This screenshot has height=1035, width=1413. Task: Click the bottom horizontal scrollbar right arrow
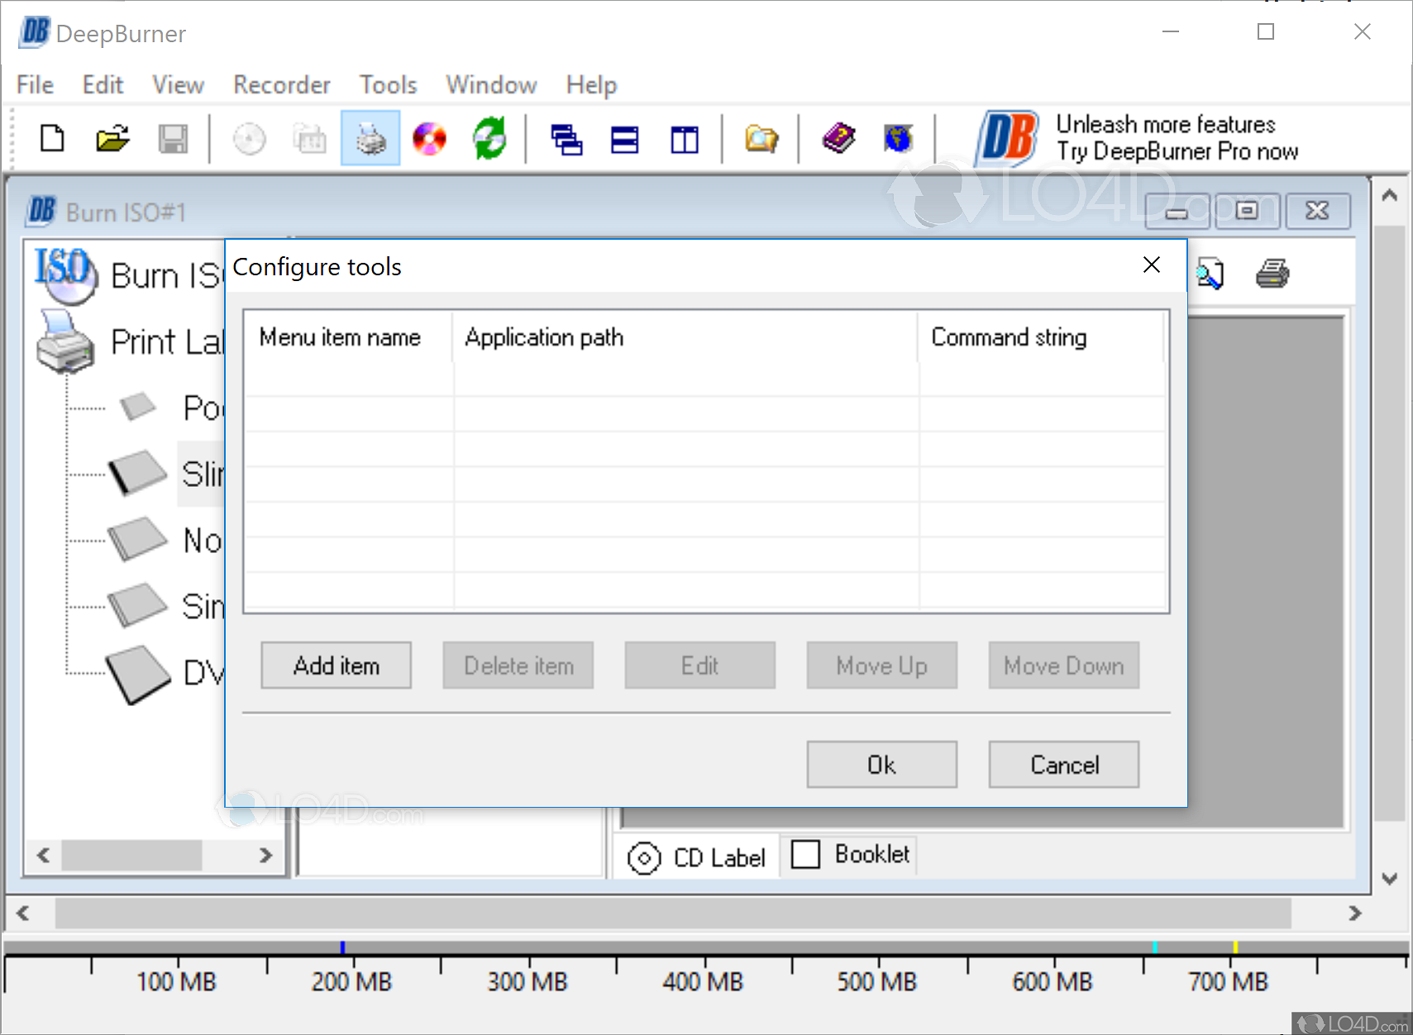(x=1356, y=914)
